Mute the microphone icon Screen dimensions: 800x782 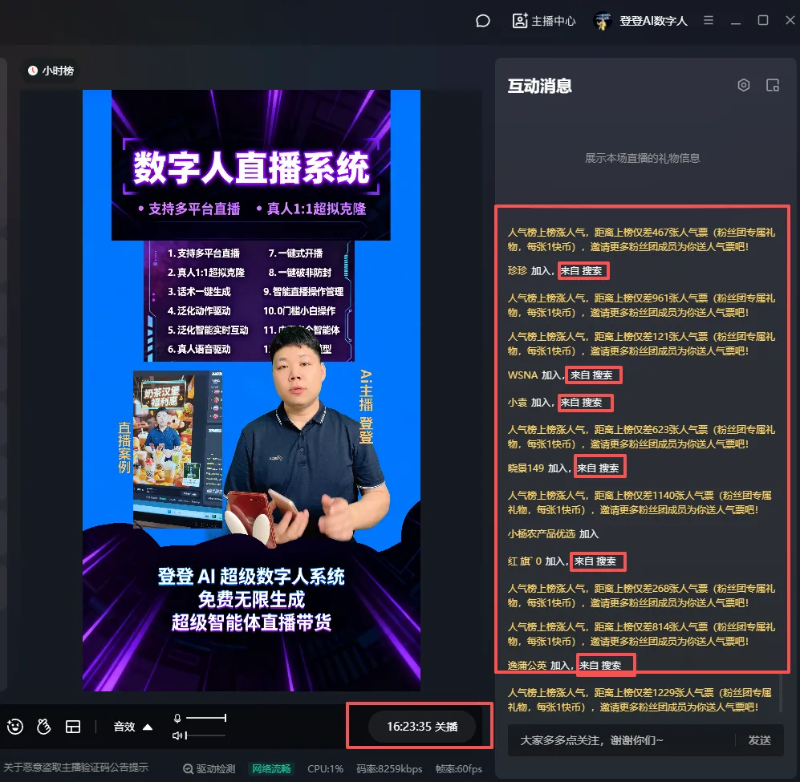[177, 718]
